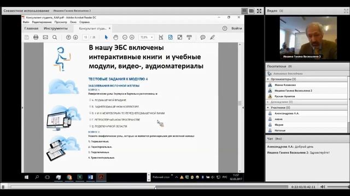The height and width of the screenshot is (196, 350).
Task: Click the first layout view icon in share bar
Action: [244, 11]
